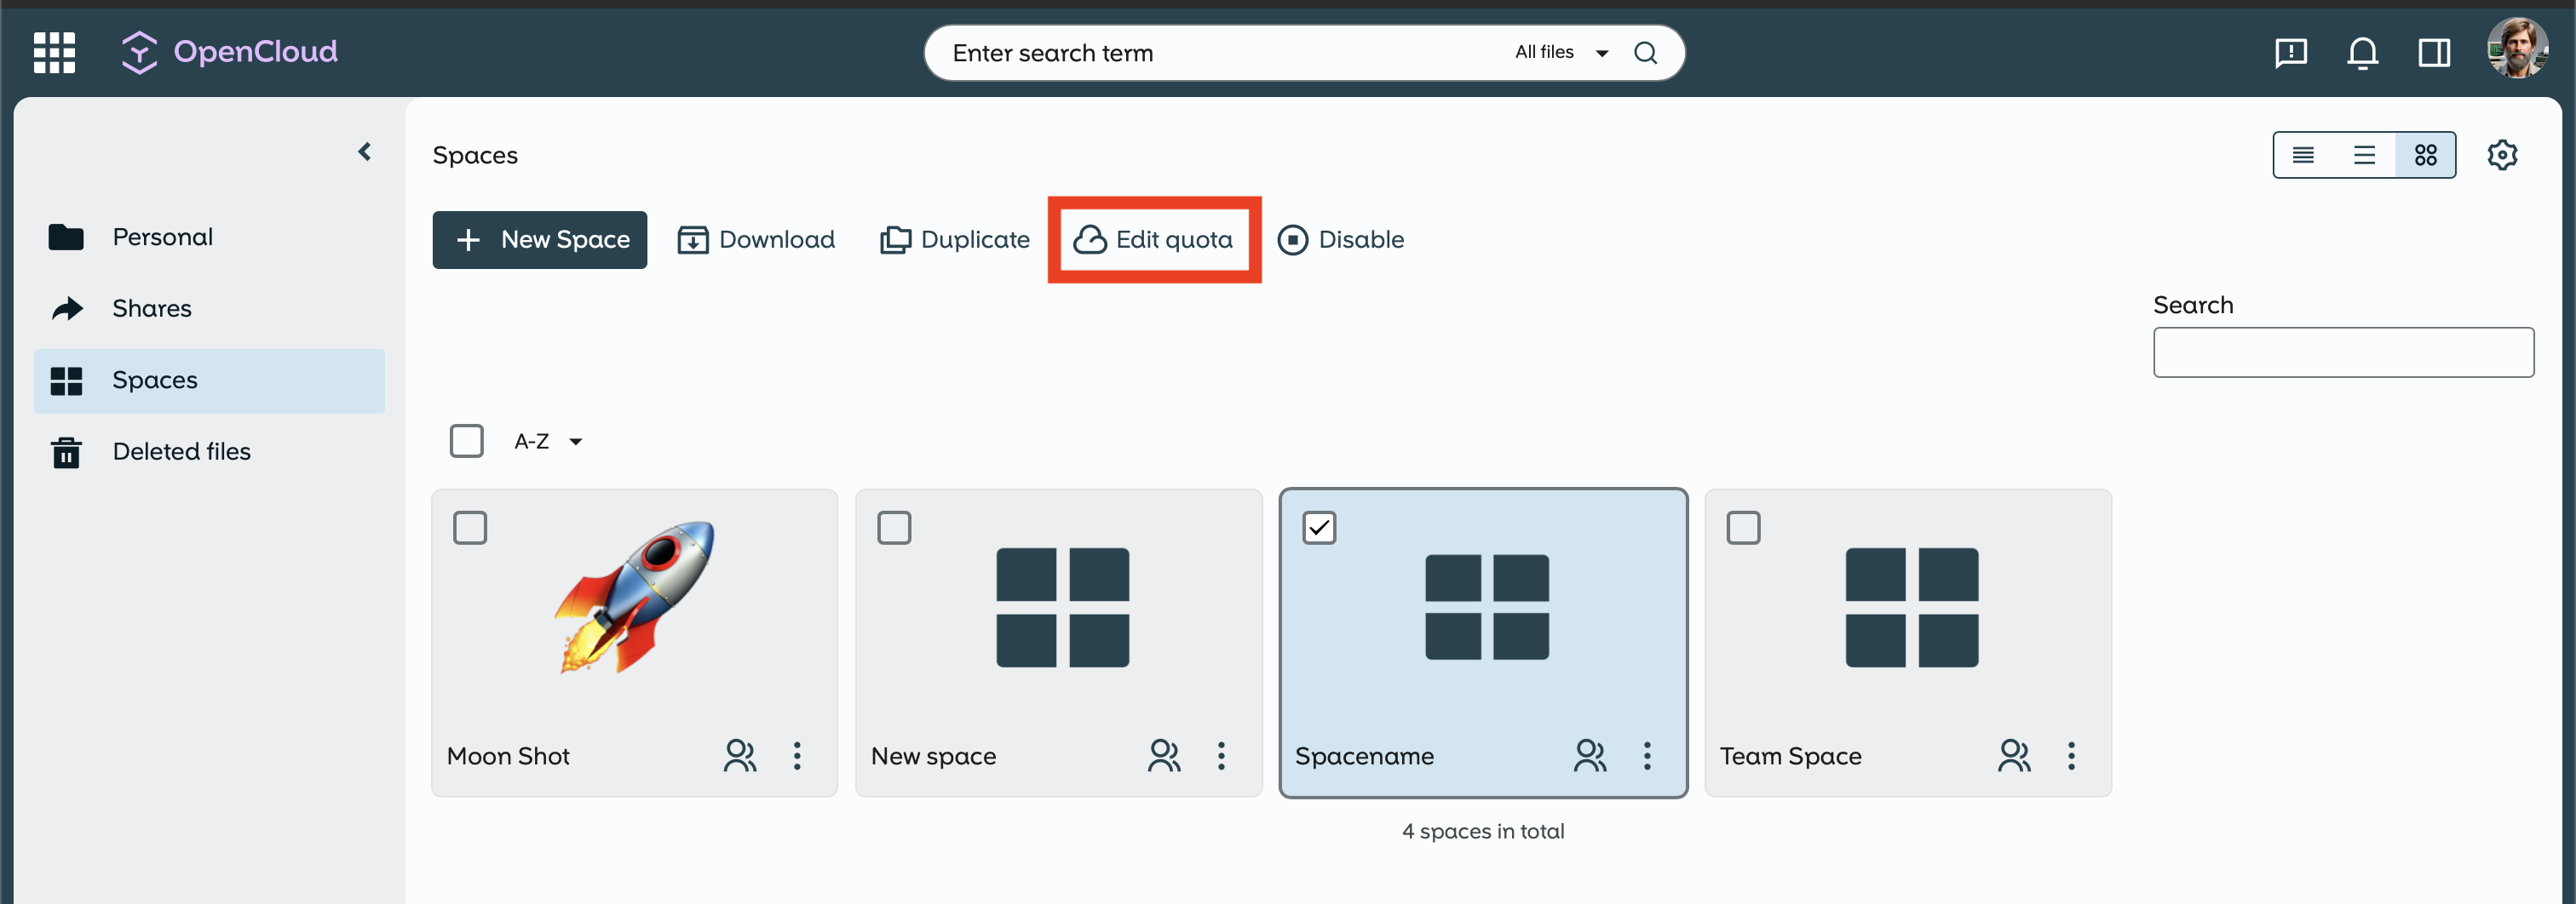Open Shares in the sidebar
2576x904 pixels.
[x=152, y=309]
